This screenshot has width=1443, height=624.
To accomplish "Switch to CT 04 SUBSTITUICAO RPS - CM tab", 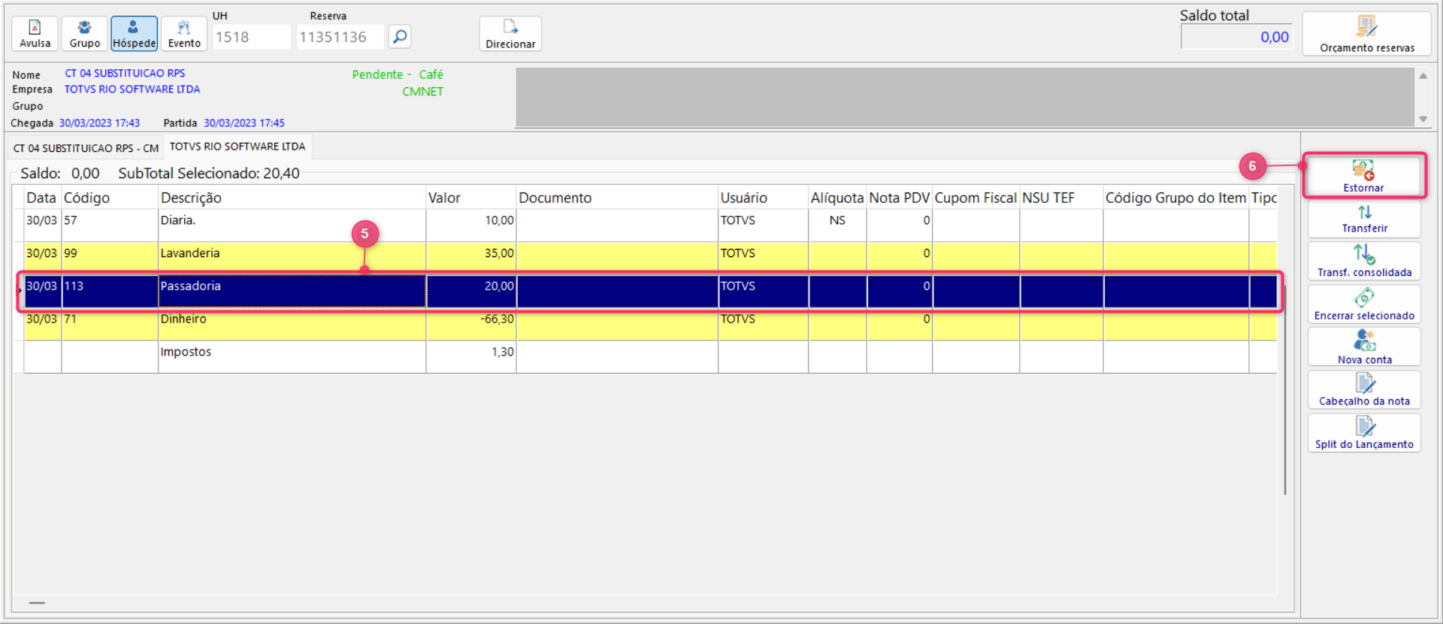I will 86,148.
